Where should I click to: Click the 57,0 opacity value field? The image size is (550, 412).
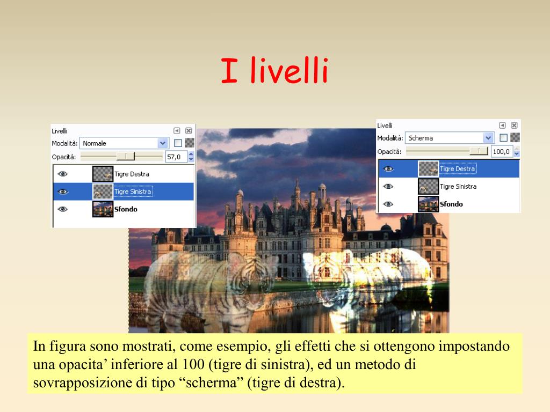point(176,157)
